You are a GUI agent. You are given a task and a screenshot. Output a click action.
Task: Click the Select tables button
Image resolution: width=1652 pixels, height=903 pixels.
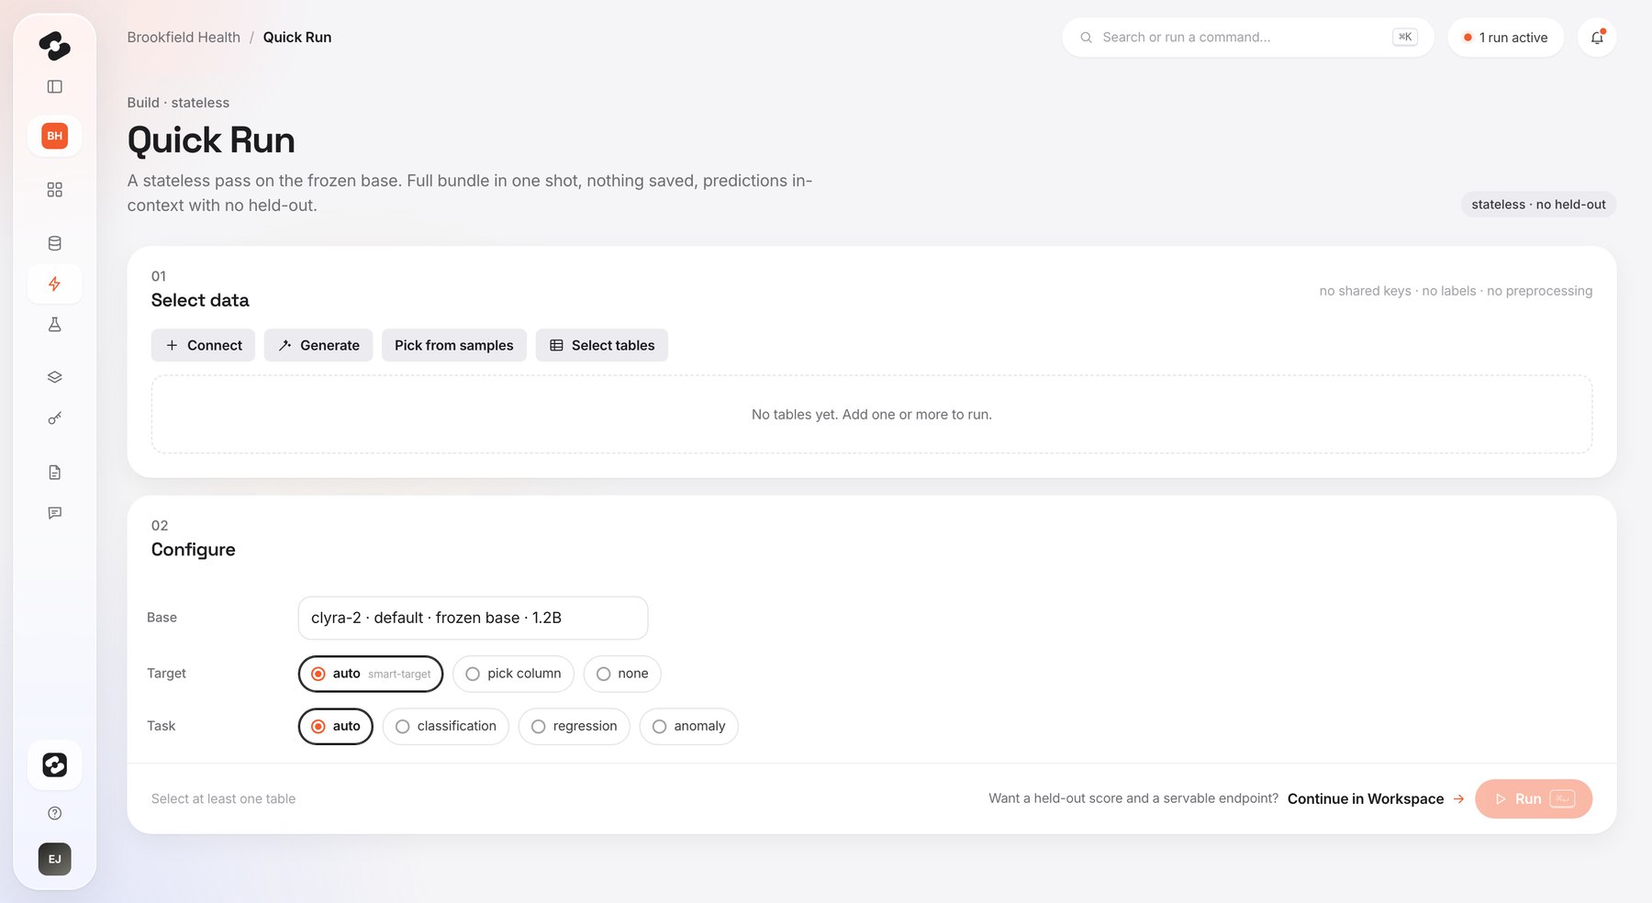pyautogui.click(x=602, y=345)
